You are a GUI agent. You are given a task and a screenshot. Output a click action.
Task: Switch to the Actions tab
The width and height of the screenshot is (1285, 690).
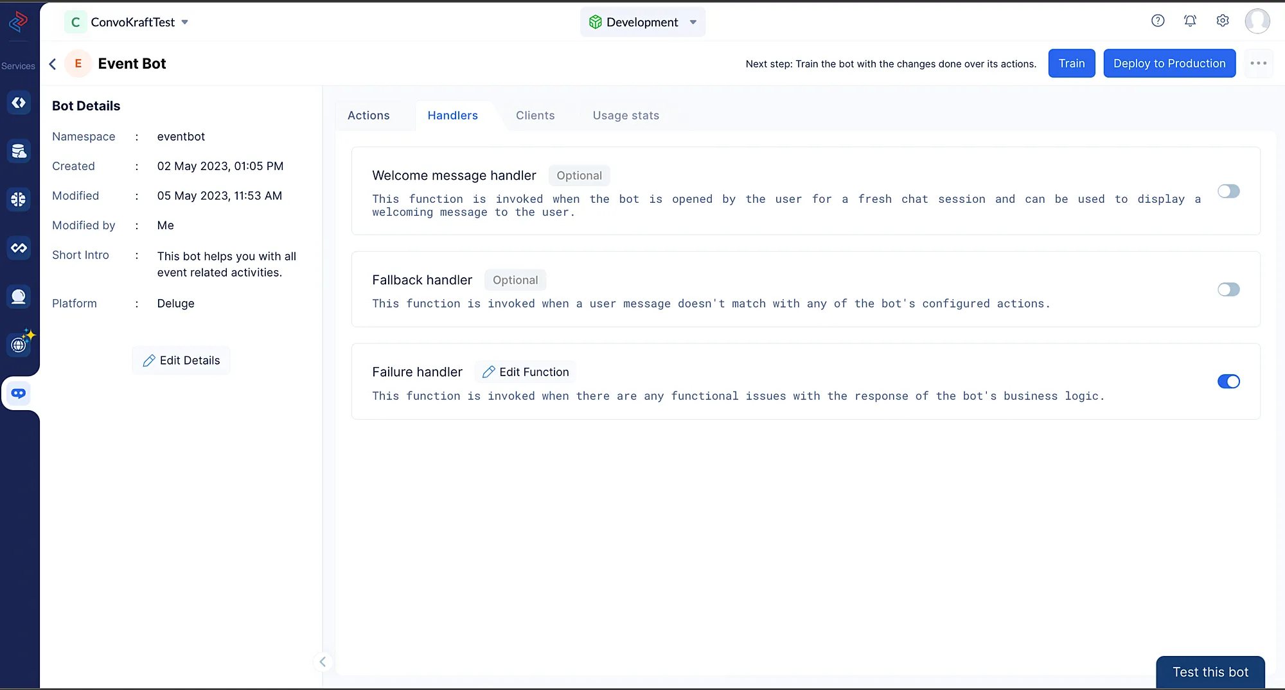point(368,116)
